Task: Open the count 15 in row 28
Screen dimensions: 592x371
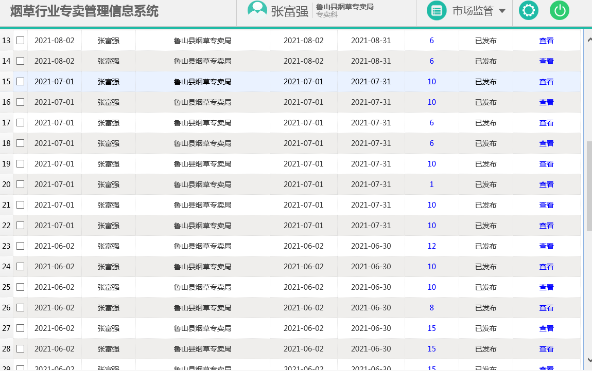Action: pos(431,349)
